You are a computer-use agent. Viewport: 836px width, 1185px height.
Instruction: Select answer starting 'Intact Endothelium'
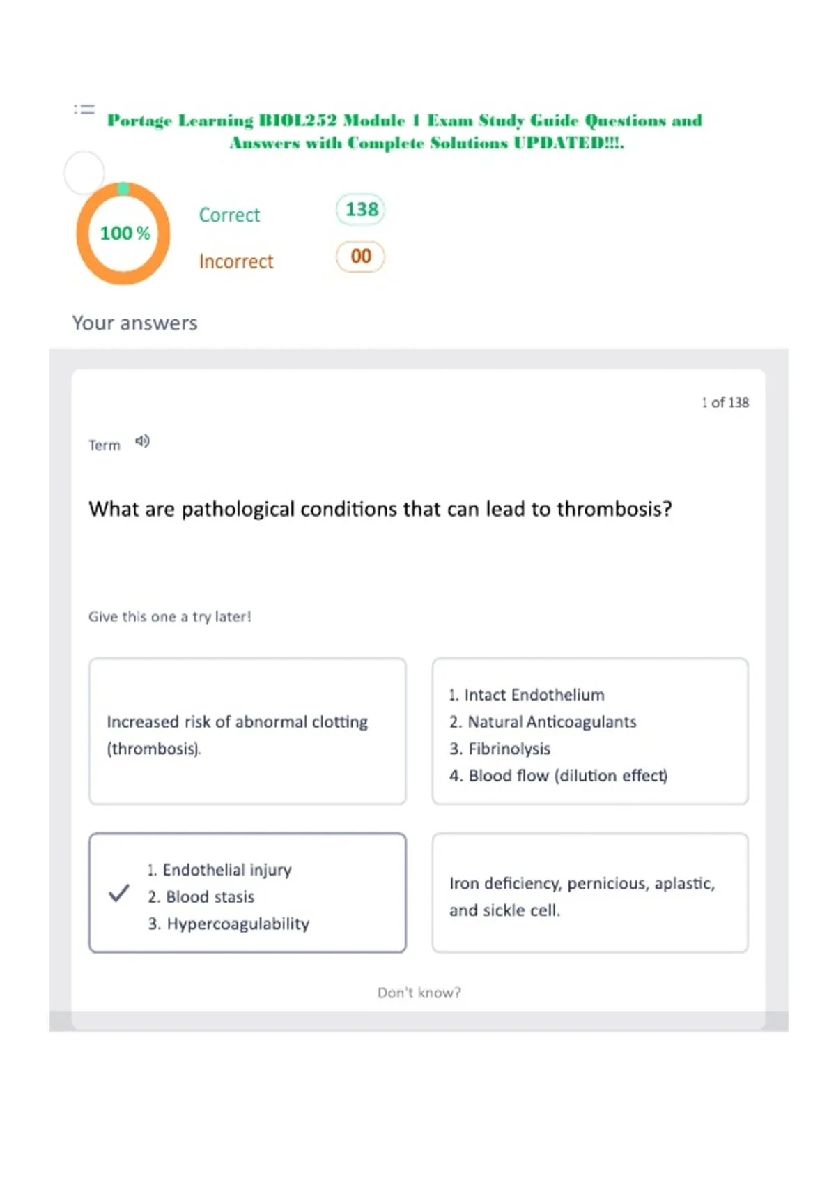click(590, 731)
